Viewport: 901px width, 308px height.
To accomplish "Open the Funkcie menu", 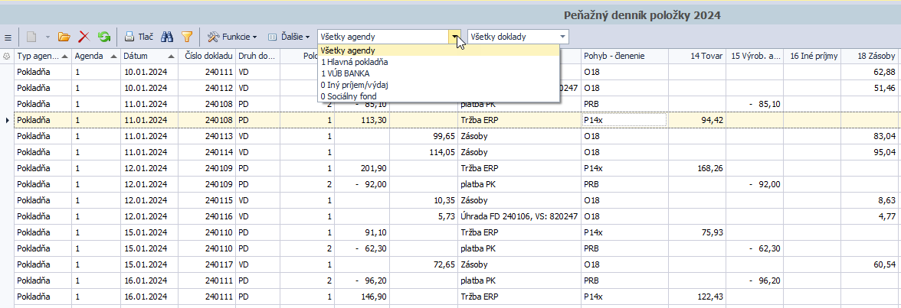I will pyautogui.click(x=232, y=37).
